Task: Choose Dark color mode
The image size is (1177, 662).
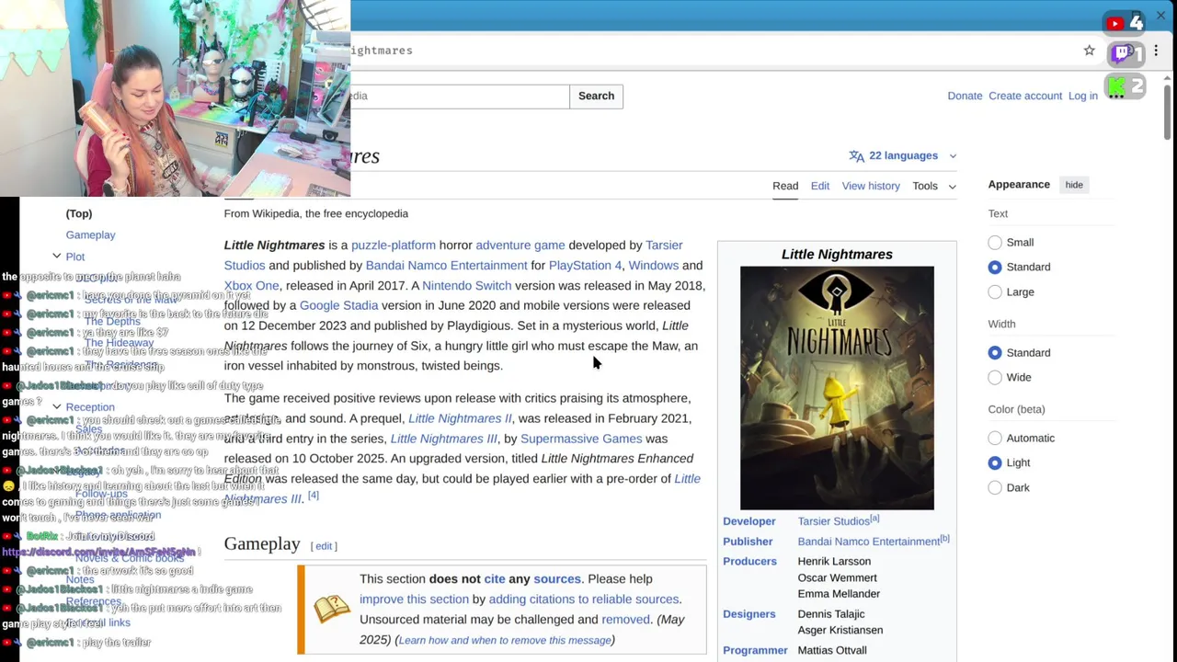Action: tap(995, 488)
